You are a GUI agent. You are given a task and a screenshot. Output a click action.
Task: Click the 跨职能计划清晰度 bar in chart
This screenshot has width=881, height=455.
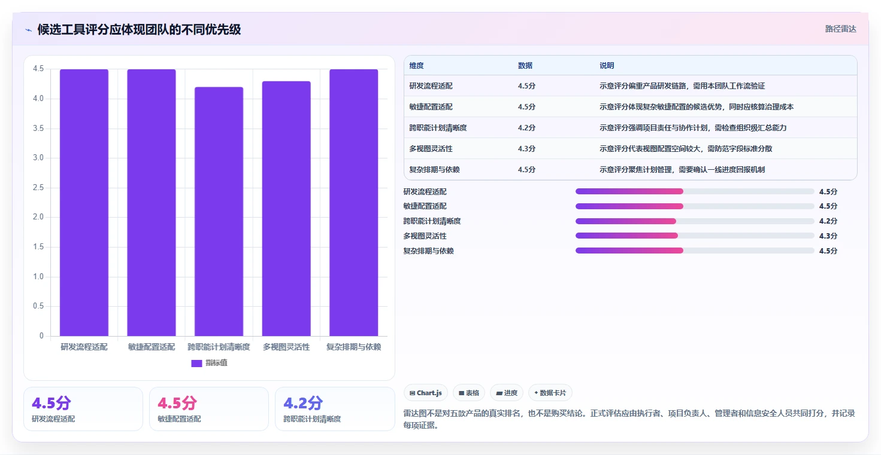(x=219, y=212)
